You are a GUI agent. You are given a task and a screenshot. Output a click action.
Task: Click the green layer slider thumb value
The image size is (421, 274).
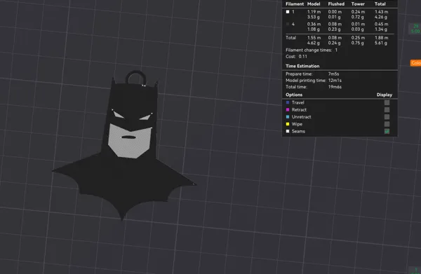click(415, 29)
